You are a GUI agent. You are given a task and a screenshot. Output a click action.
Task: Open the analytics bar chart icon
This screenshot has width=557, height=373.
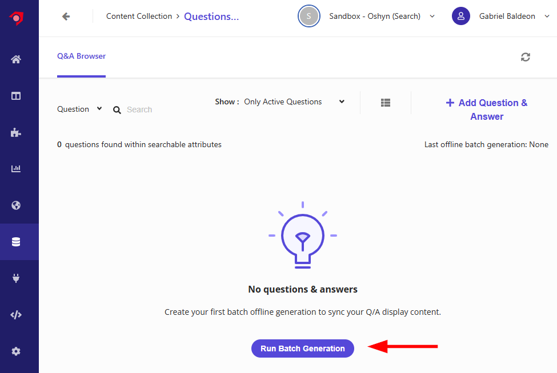(x=15, y=169)
